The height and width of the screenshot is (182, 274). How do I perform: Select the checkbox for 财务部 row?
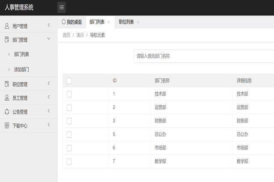point(69,121)
